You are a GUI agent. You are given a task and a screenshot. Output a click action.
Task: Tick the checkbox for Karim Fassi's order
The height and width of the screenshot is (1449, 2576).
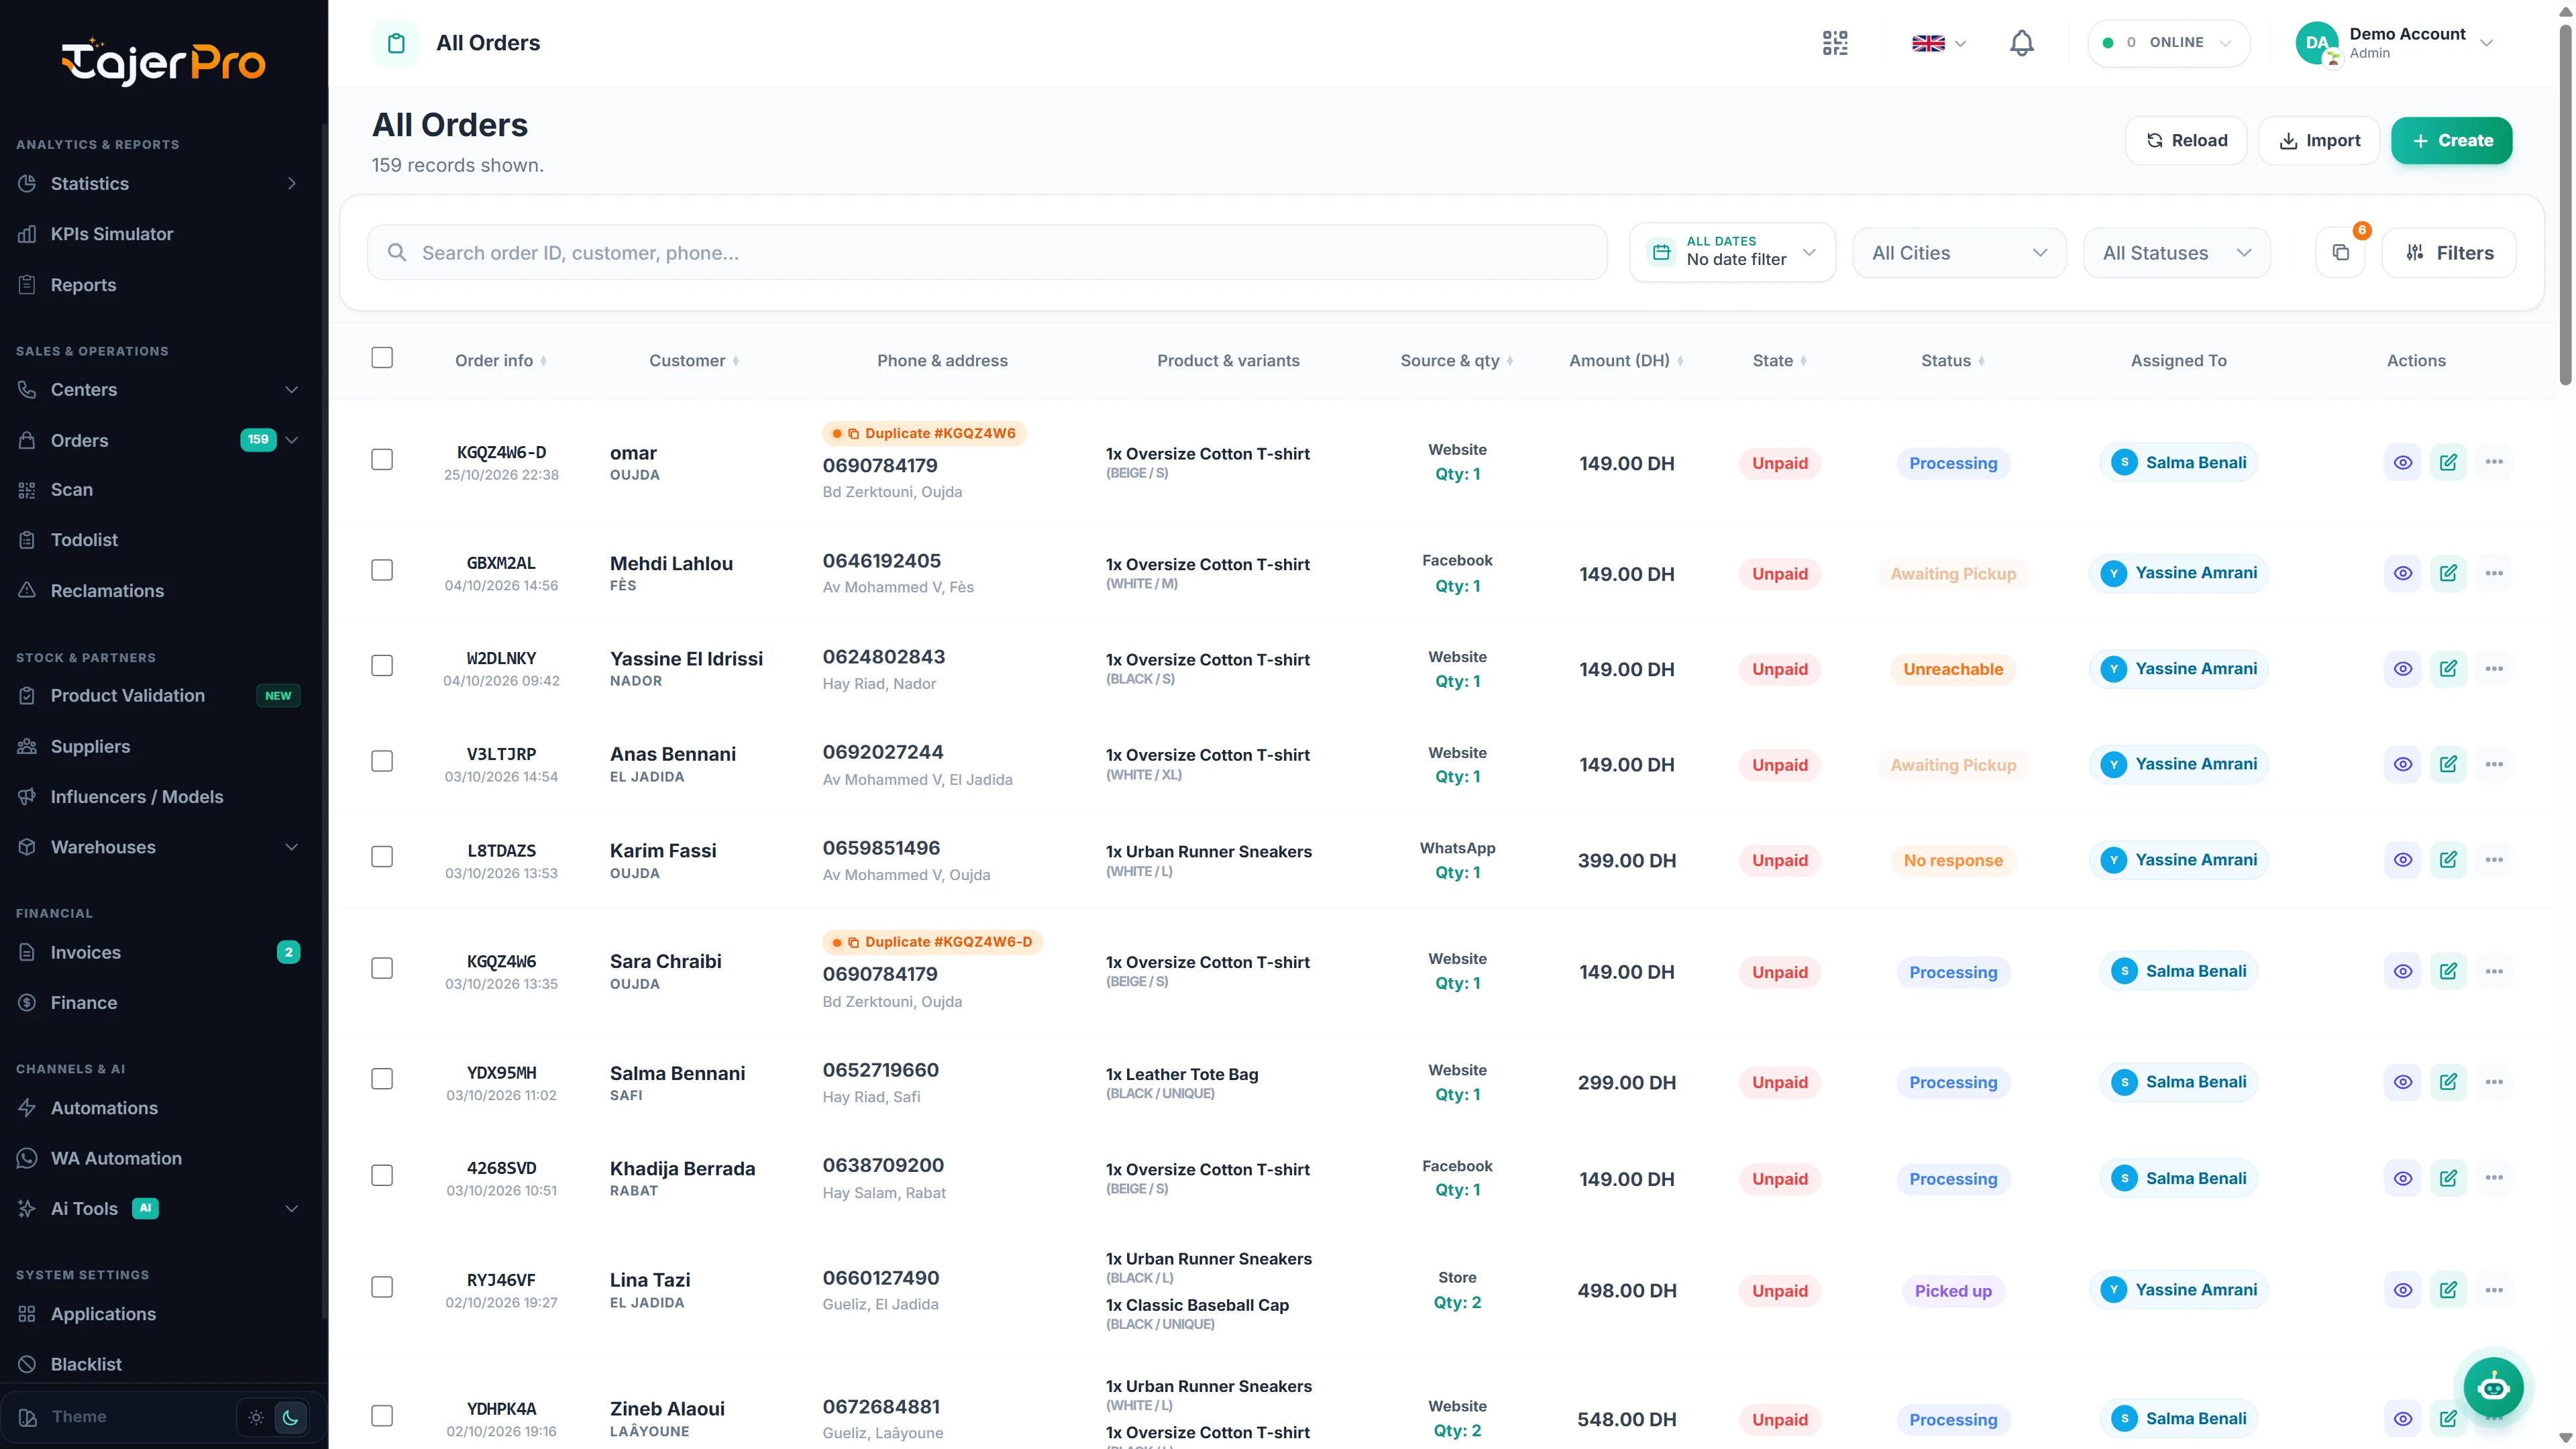[382, 857]
